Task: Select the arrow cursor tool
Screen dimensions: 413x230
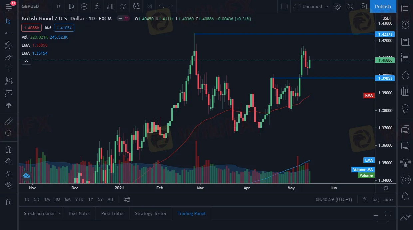Action: 9,21
